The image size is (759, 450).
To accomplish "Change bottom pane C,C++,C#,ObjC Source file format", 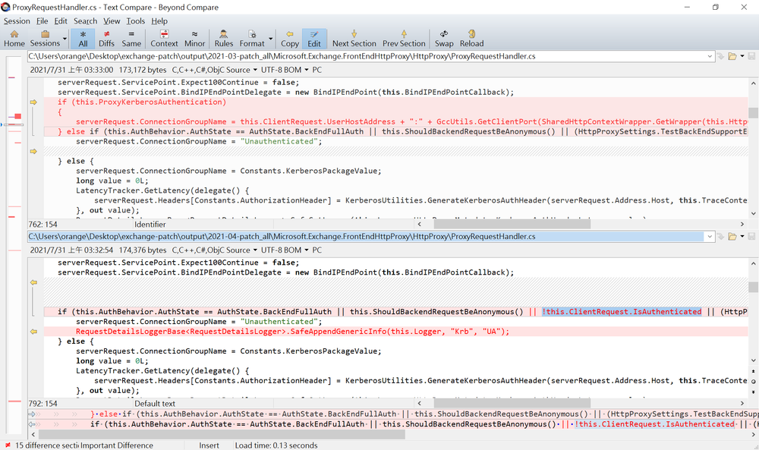I will click(x=215, y=250).
